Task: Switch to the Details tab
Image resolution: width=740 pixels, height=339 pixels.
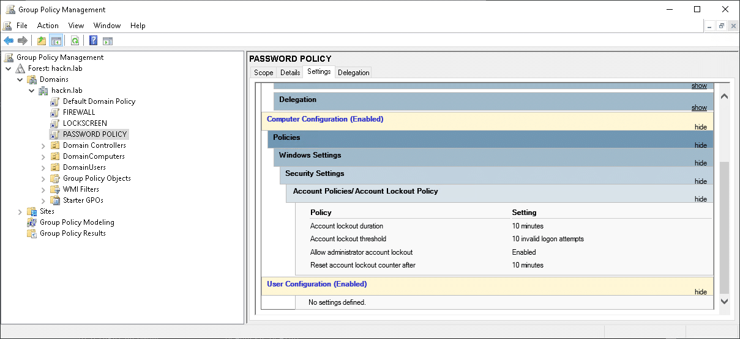Action: click(290, 73)
